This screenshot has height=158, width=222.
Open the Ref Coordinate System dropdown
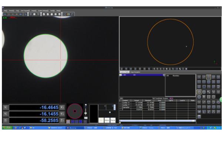tap(171, 98)
